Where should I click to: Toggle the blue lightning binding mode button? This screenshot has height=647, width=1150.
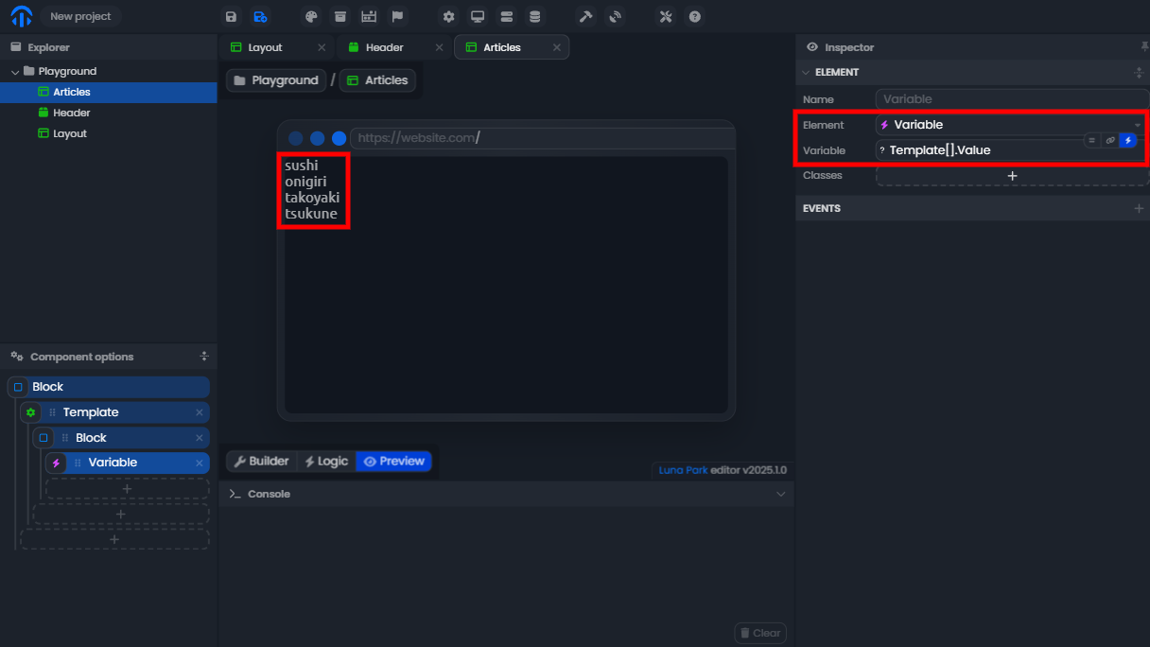tap(1127, 140)
